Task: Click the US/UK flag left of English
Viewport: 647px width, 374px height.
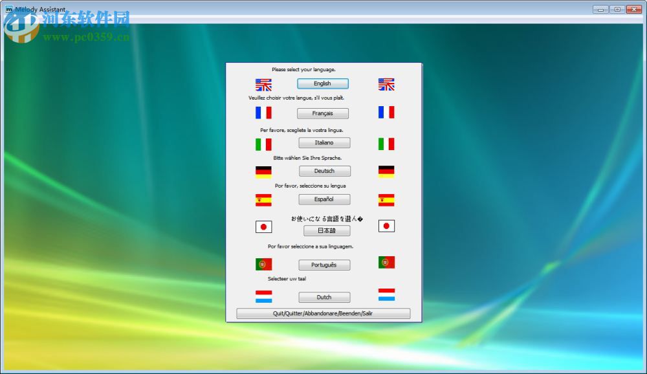Action: pos(264,85)
